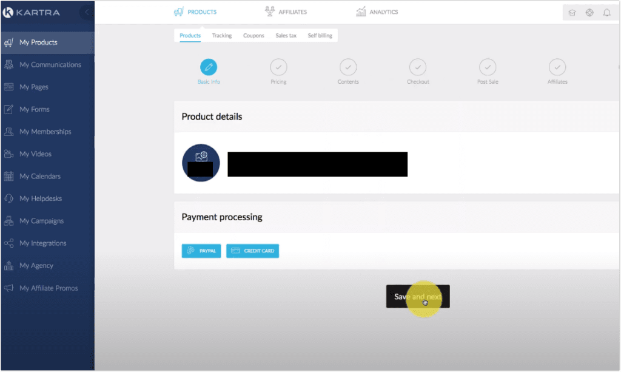621x372 pixels.
Task: Click the Save and next button
Action: (x=418, y=296)
